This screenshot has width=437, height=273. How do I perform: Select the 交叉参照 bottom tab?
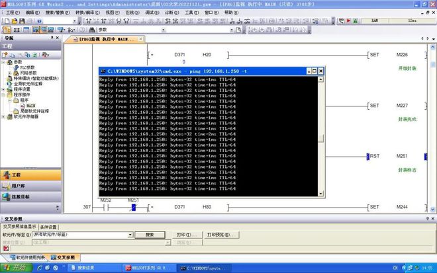[x=64, y=257]
